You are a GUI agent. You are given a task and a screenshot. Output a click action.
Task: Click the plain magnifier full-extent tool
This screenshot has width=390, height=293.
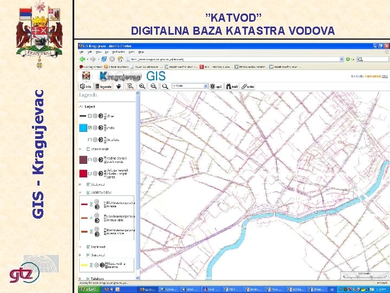165,86
